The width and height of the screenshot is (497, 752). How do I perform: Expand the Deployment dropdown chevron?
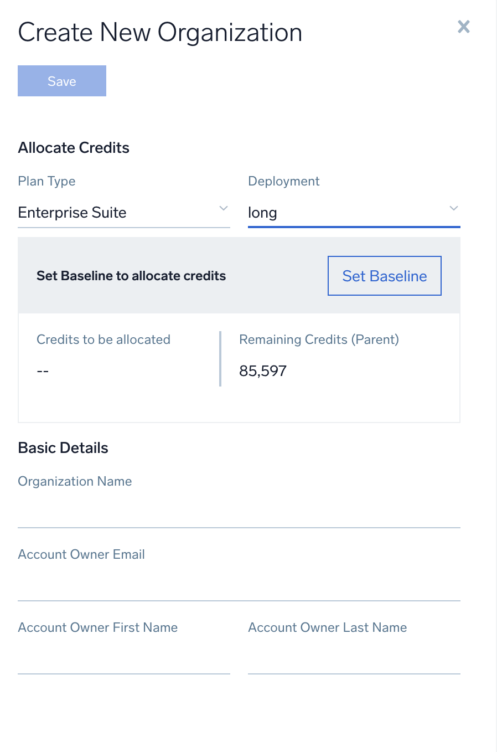[x=454, y=208]
